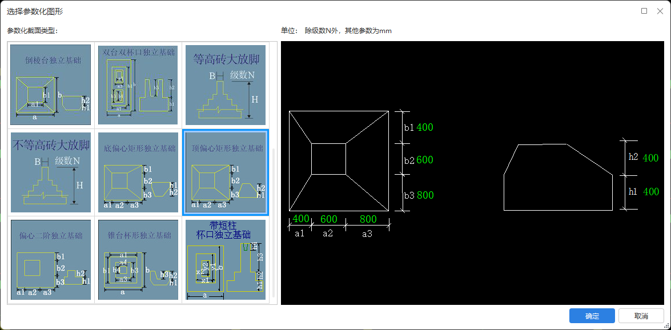Edit the b1 value 400
This screenshot has width=671, height=330.
click(425, 127)
